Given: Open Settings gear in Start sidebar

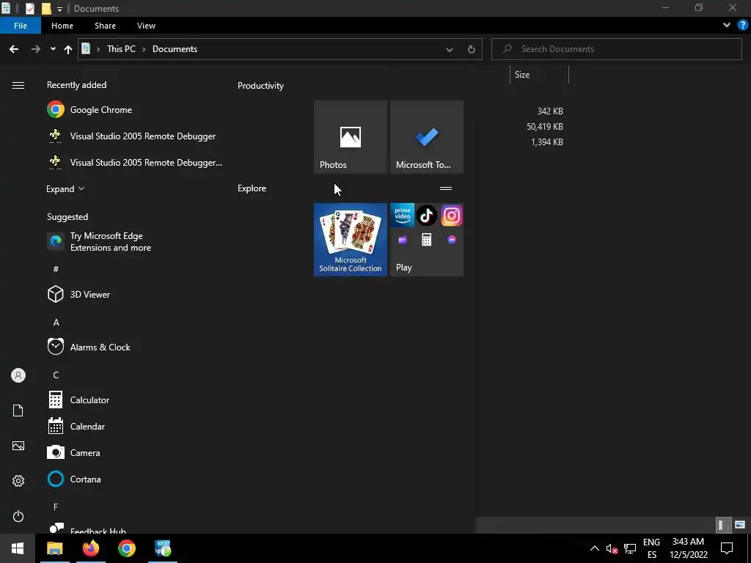Looking at the screenshot, I should click(18, 481).
